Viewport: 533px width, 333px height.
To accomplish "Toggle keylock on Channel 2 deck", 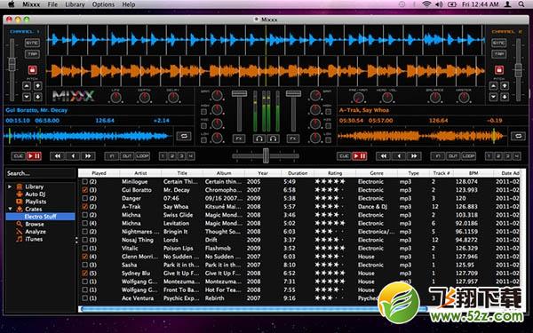I will pos(499,69).
